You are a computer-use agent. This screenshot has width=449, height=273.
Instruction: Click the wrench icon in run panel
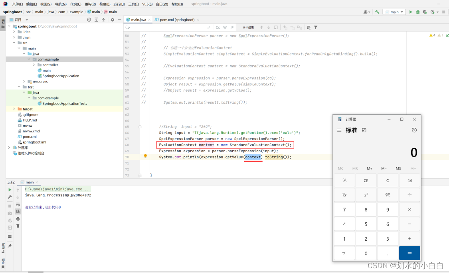(x=10, y=197)
